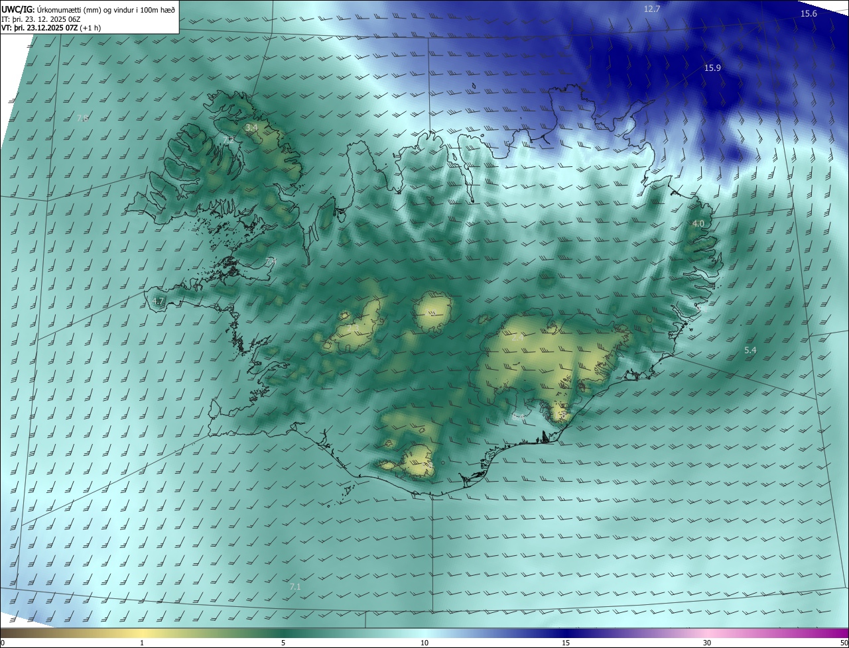
Task: Click the 4.7 value label on the peninsula tip
Action: [x=158, y=301]
